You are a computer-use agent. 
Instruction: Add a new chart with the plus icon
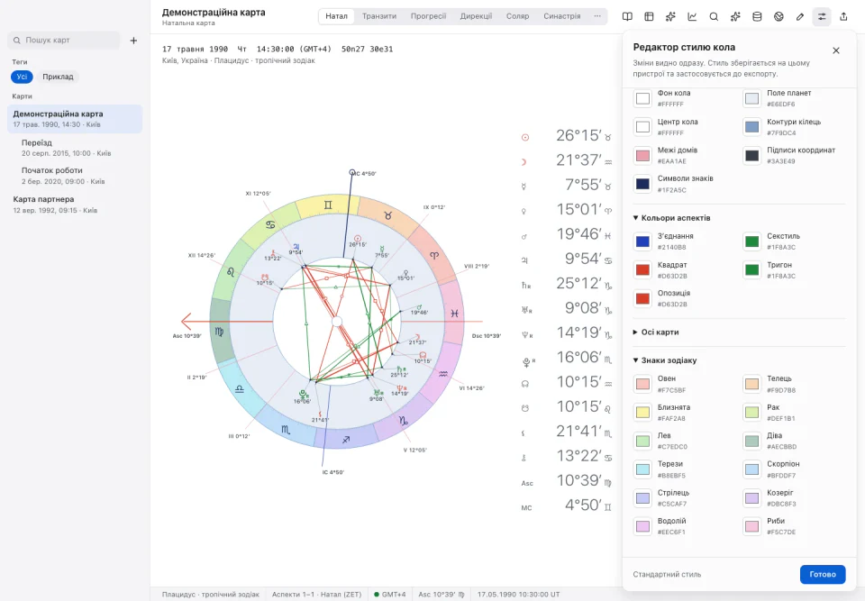pos(133,41)
